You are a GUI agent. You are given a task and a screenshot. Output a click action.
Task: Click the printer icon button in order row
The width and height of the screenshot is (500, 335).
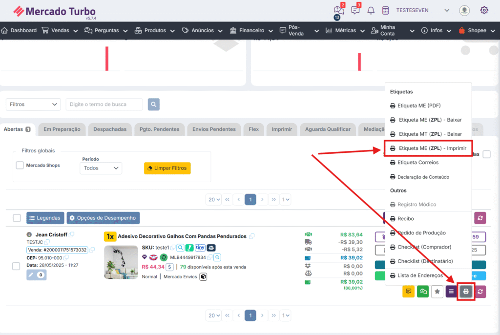(466, 292)
